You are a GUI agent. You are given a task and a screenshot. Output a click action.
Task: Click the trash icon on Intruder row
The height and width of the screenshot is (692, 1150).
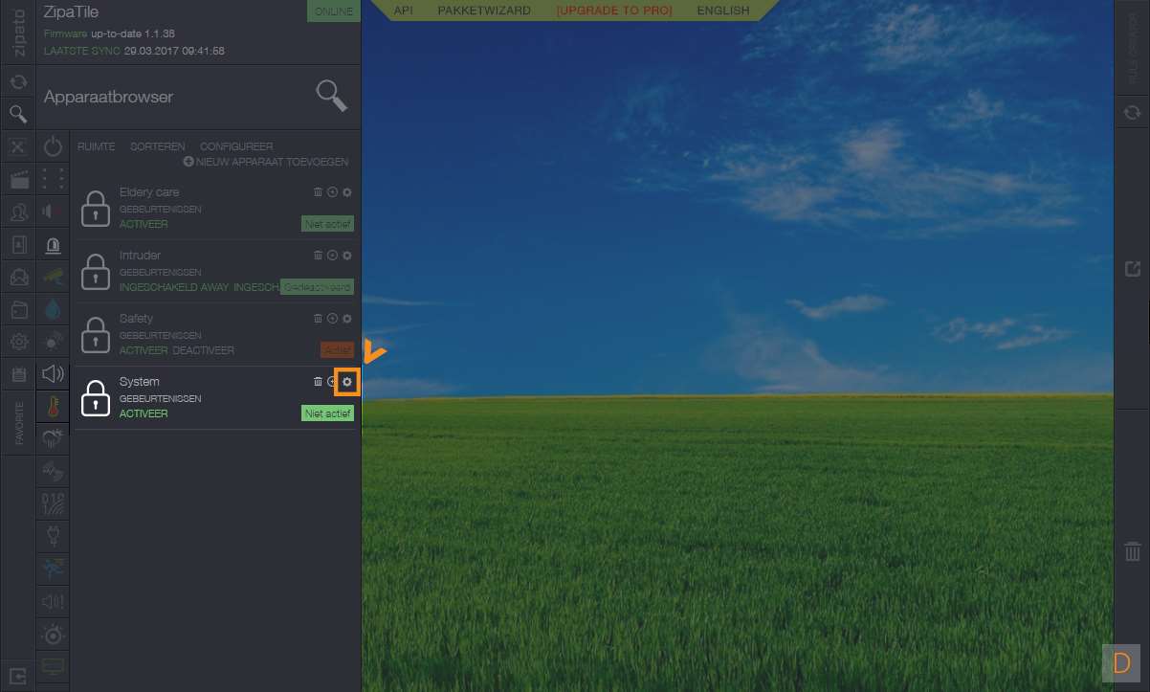coord(318,256)
